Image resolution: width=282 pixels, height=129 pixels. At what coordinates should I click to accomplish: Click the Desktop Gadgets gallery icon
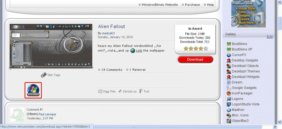[x=229, y=60]
